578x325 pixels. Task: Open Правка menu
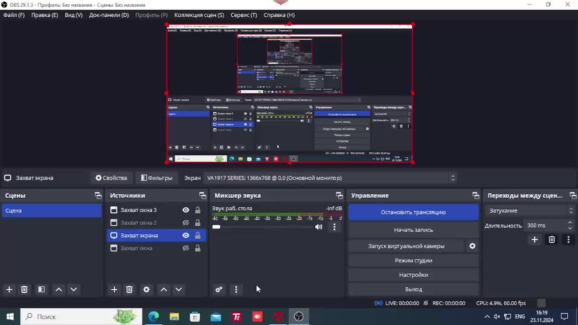pos(45,15)
